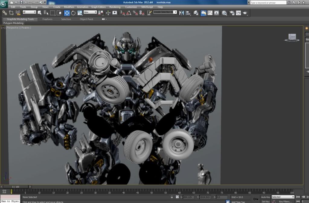Image resolution: width=309 pixels, height=203 pixels.
Task: Click the time slider at frame 0 / 100
Action: pos(16,187)
